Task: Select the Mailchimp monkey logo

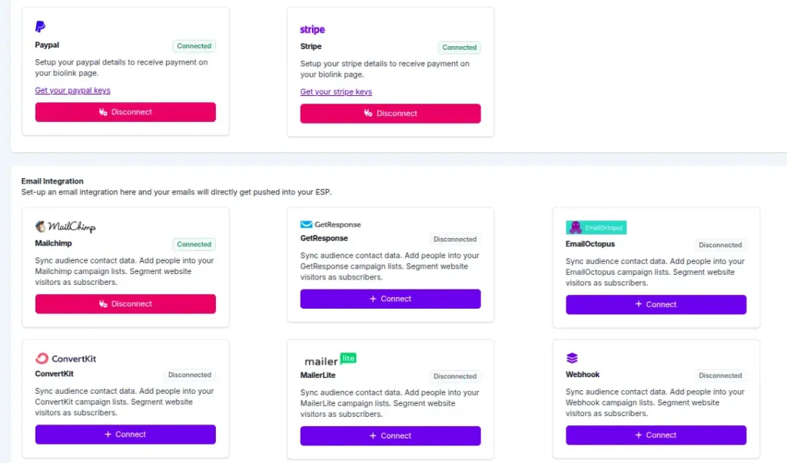Action: [x=42, y=227]
